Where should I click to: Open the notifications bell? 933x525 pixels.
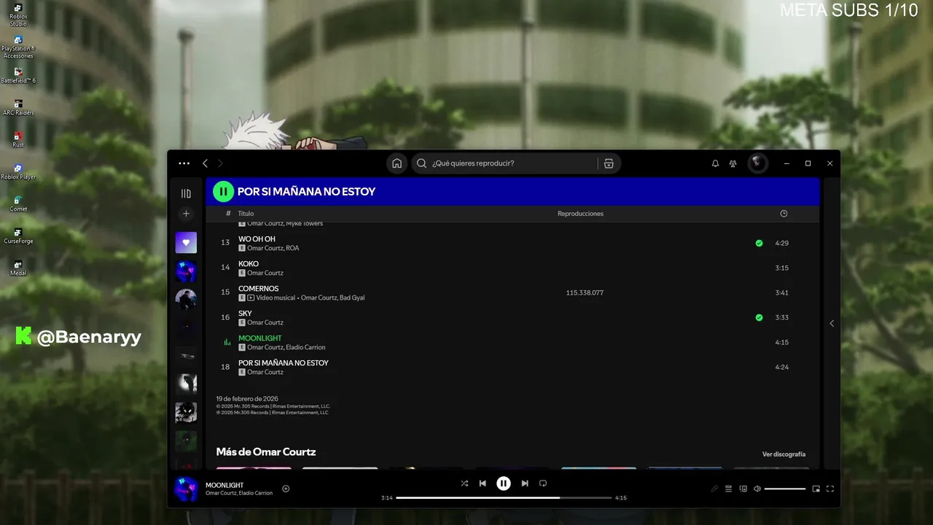pos(715,163)
